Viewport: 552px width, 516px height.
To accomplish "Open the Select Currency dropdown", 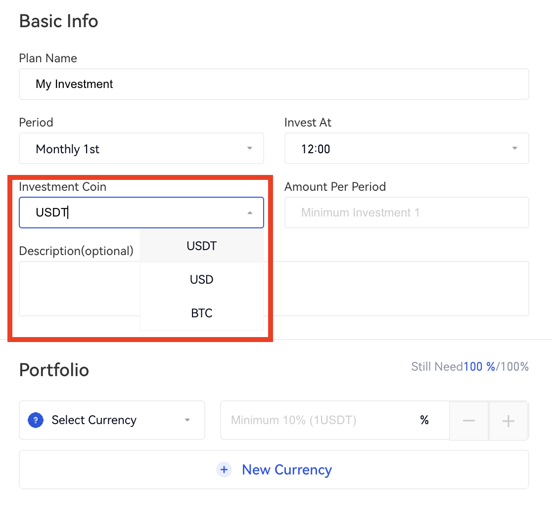I will pyautogui.click(x=112, y=420).
